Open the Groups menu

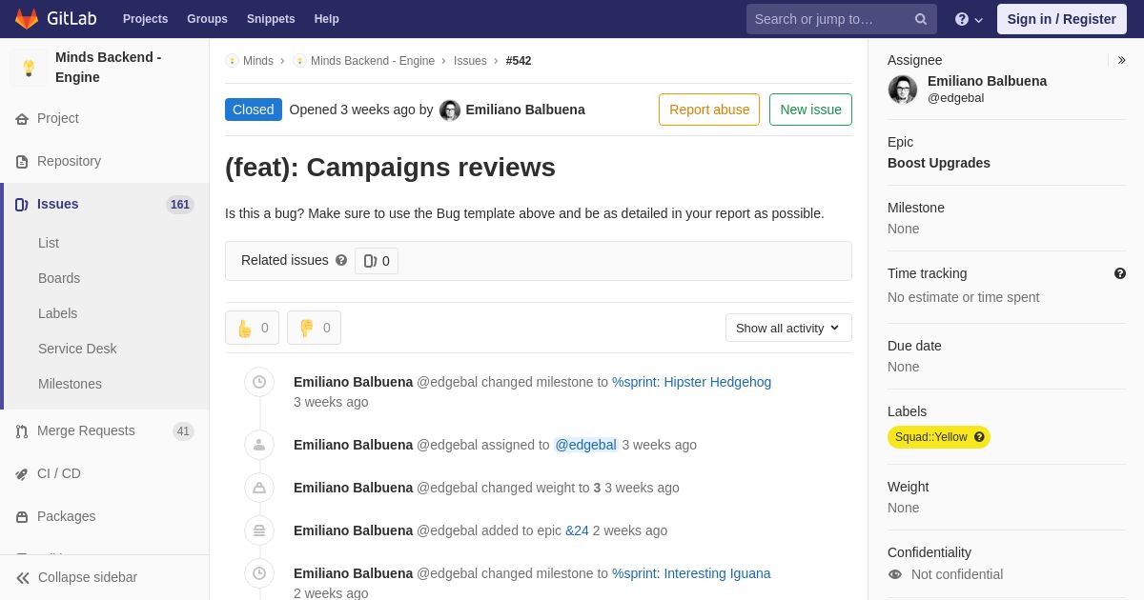click(x=207, y=19)
